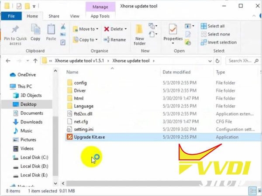Click the horizontal scrollbar in file list
The width and height of the screenshot is (262, 196).
[x=134, y=183]
